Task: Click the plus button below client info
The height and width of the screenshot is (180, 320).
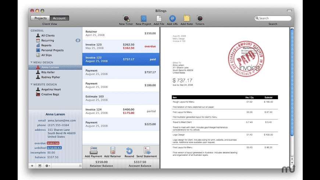Action: pyautogui.click(x=32, y=166)
